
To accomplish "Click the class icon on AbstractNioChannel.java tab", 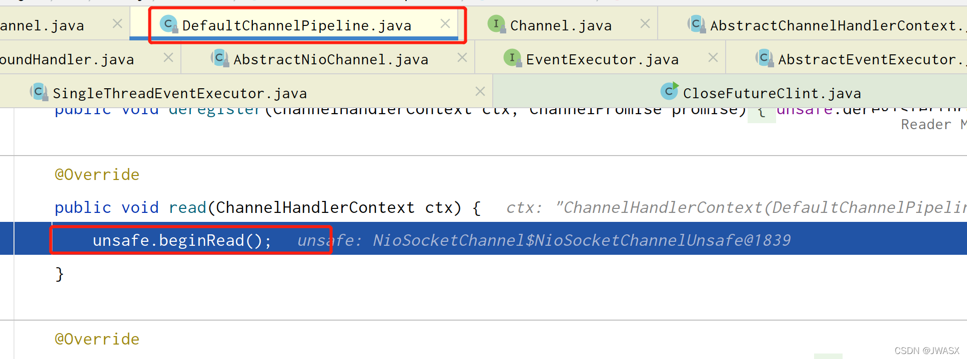I will click(x=219, y=58).
